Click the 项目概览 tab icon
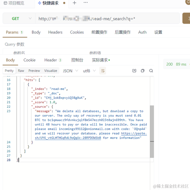This screenshot has width=190, height=190. pos(5,3)
